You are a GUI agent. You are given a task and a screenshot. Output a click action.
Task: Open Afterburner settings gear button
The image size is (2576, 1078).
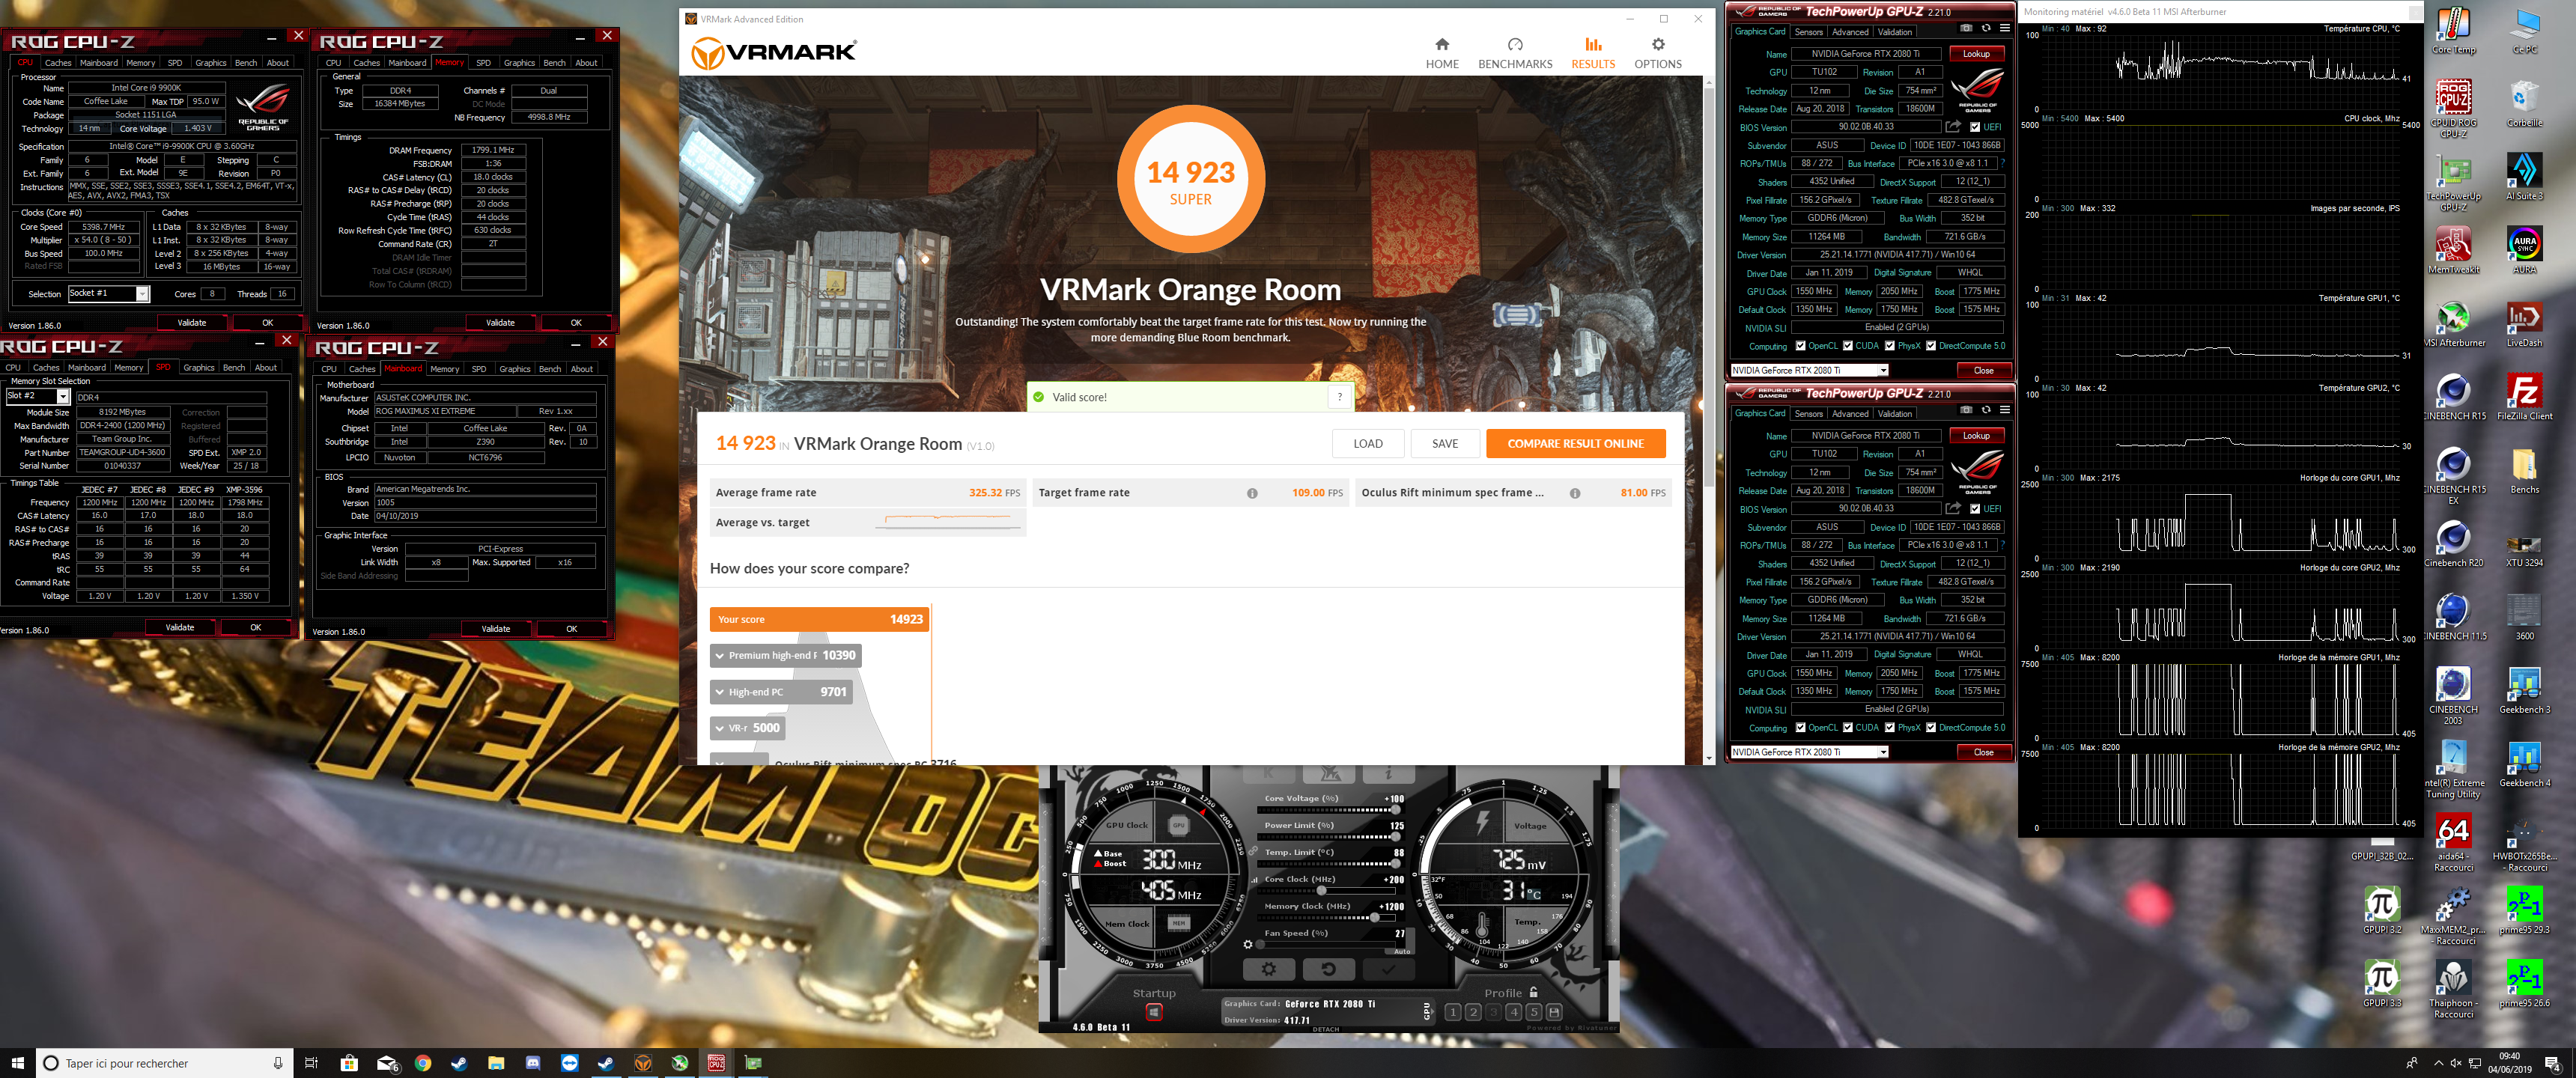(x=1268, y=968)
